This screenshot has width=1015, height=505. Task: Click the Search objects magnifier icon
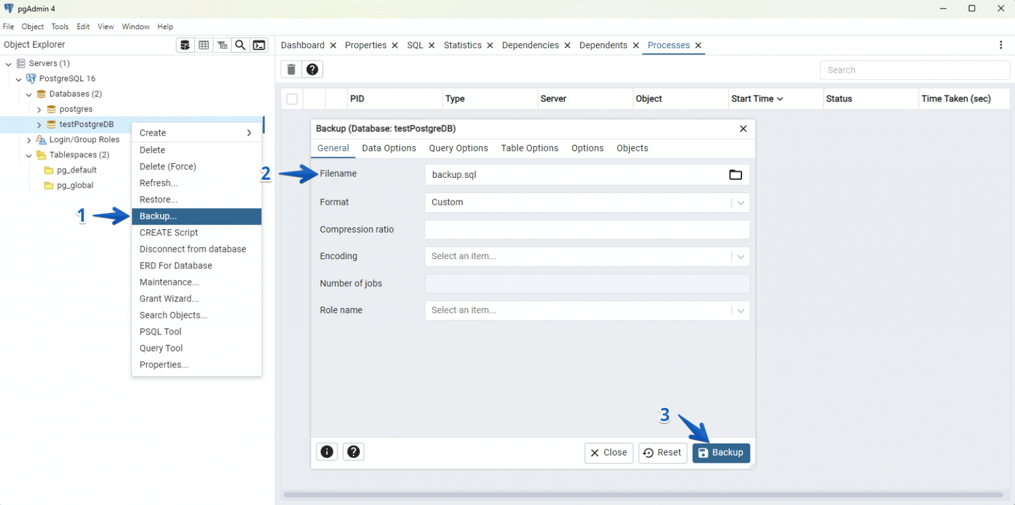click(240, 44)
